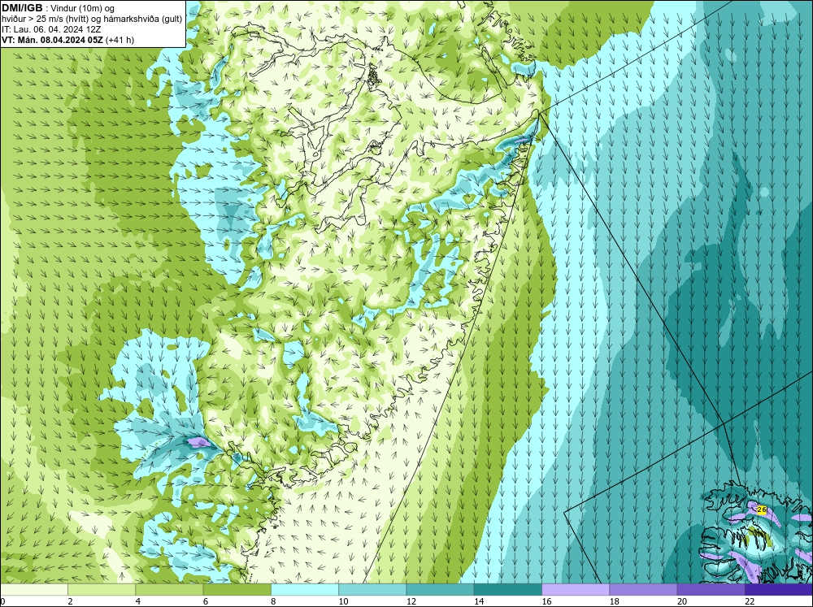
Task: Click the '14' legend scale number
Action: pyautogui.click(x=479, y=601)
